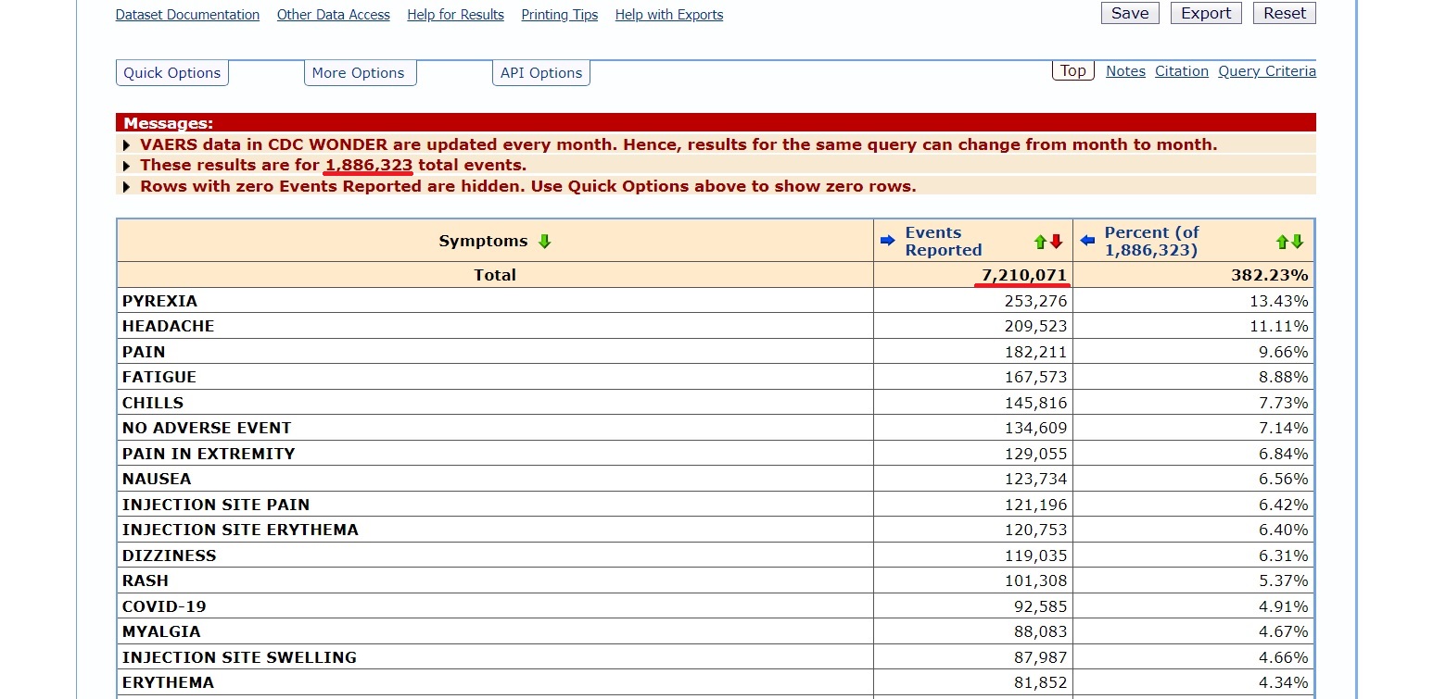Sort Events Reported ascending with green up arrow
This screenshot has width=1446, height=699.
click(x=1041, y=243)
